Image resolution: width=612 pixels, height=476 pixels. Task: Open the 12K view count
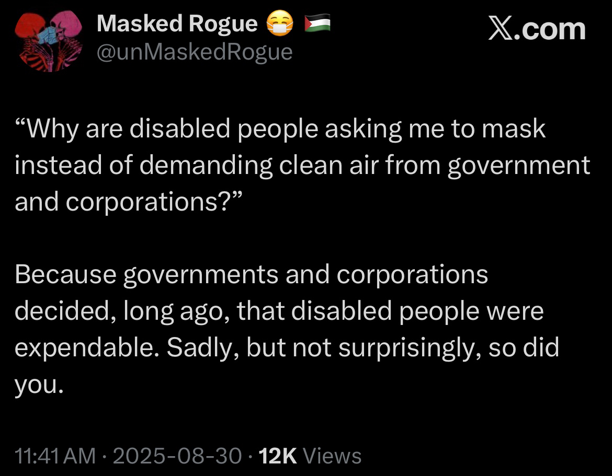[278, 456]
